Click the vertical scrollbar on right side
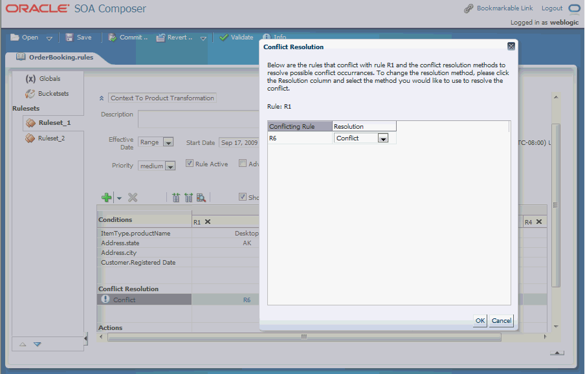This screenshot has width=585, height=374. (555, 205)
